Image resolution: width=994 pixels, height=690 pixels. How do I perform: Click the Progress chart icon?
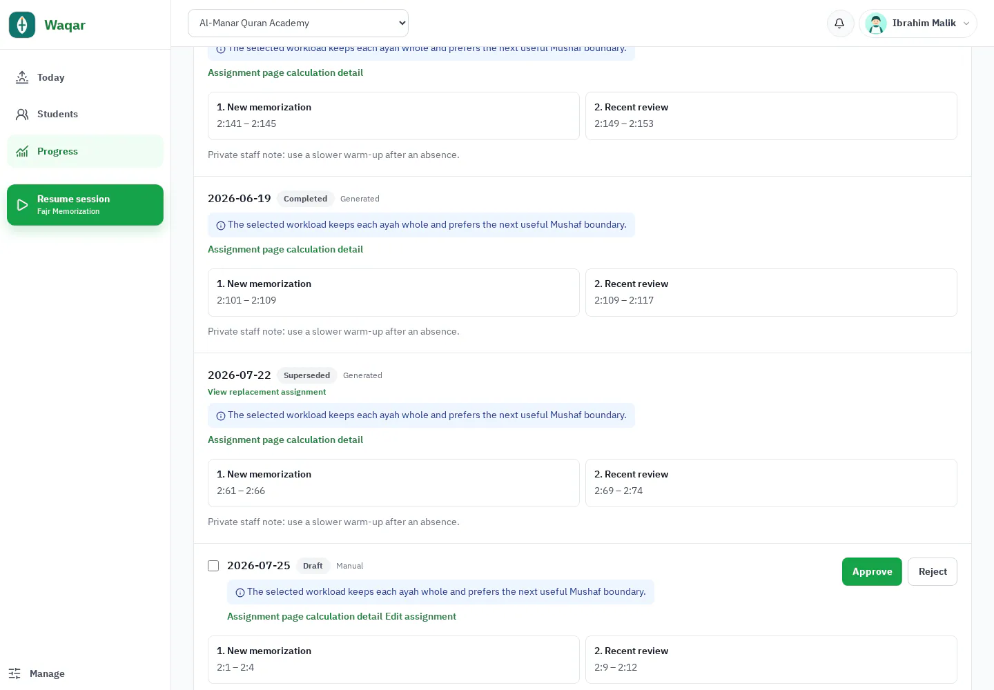tap(22, 151)
